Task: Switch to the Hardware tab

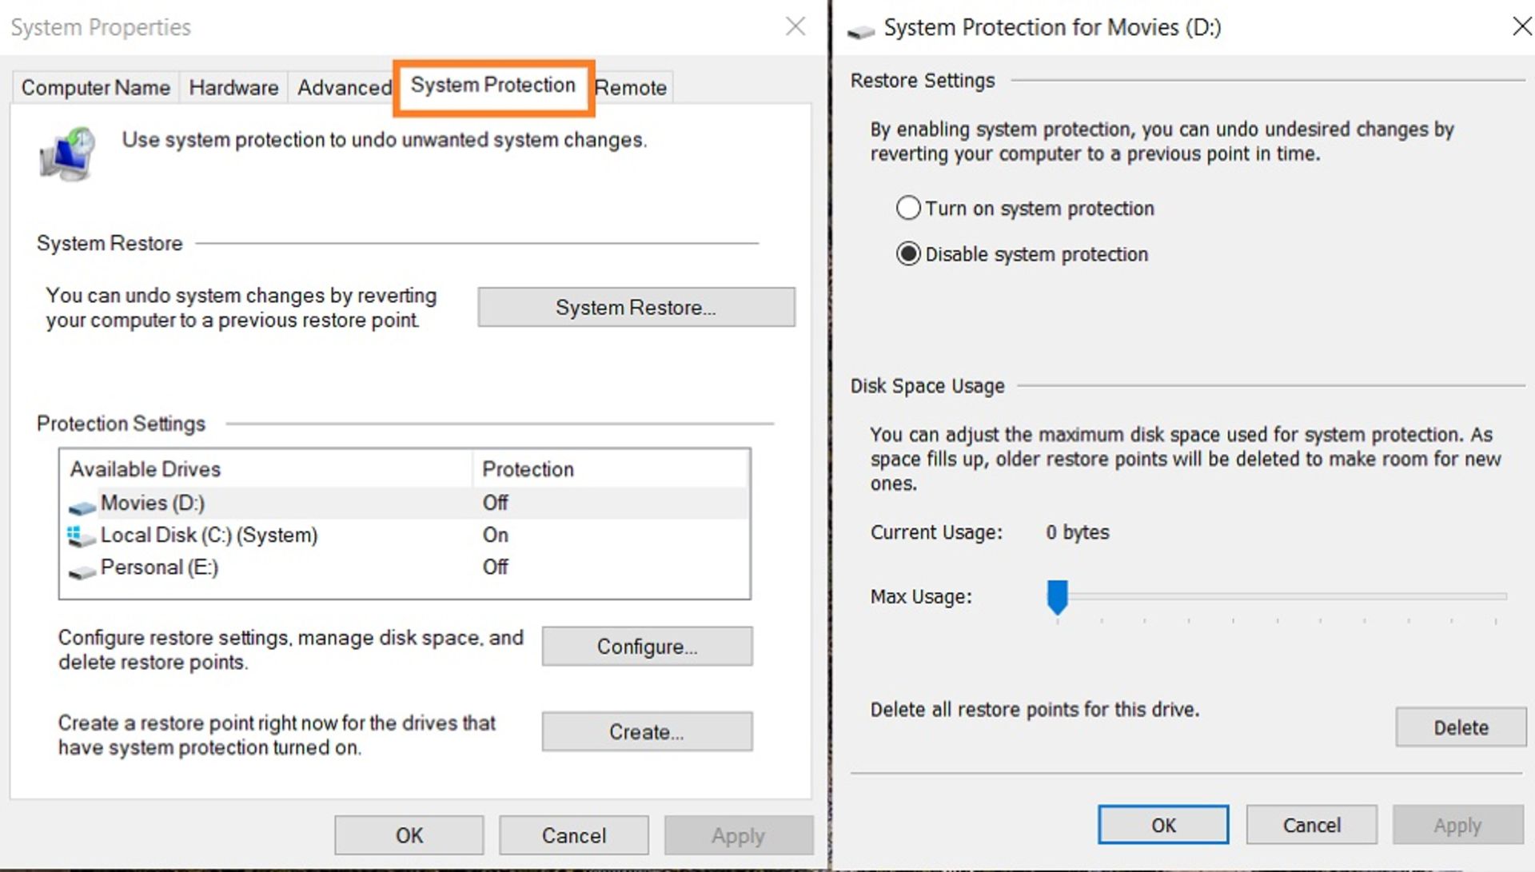Action: [x=233, y=87]
